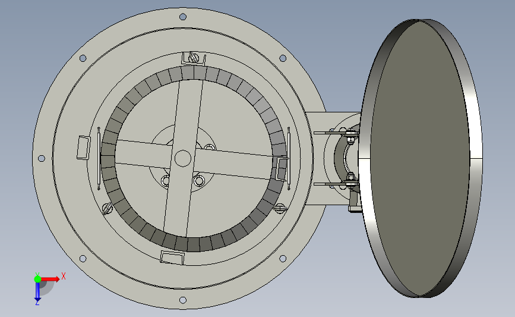Select the lower-left bolt hole on outer flange
515x317 pixels.
[83, 259]
